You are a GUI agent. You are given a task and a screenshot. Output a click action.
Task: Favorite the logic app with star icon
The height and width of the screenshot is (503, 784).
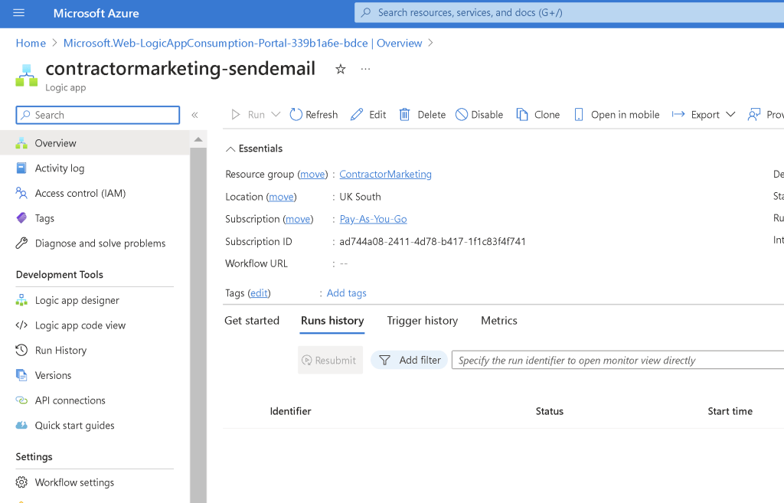coord(341,69)
